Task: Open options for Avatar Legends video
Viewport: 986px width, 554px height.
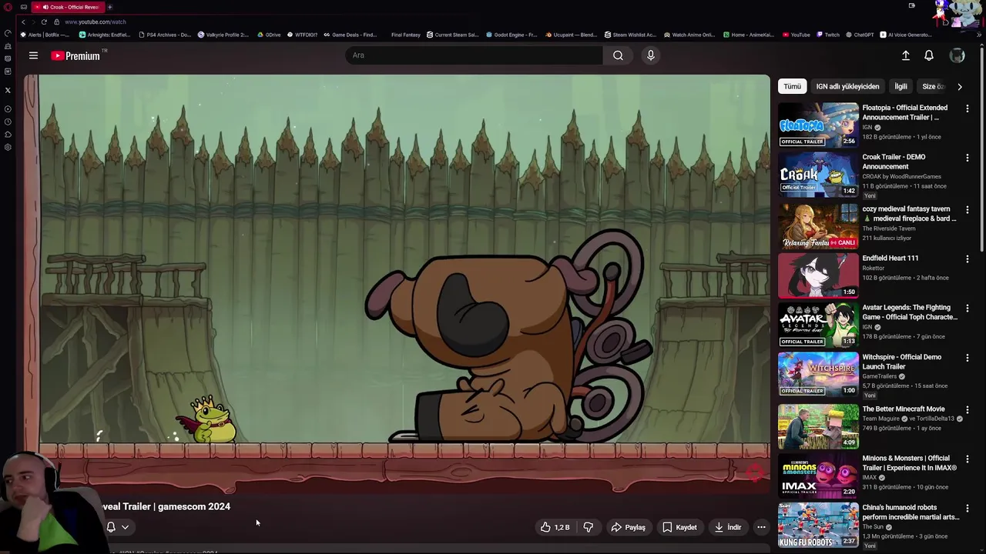Action: pos(968,308)
